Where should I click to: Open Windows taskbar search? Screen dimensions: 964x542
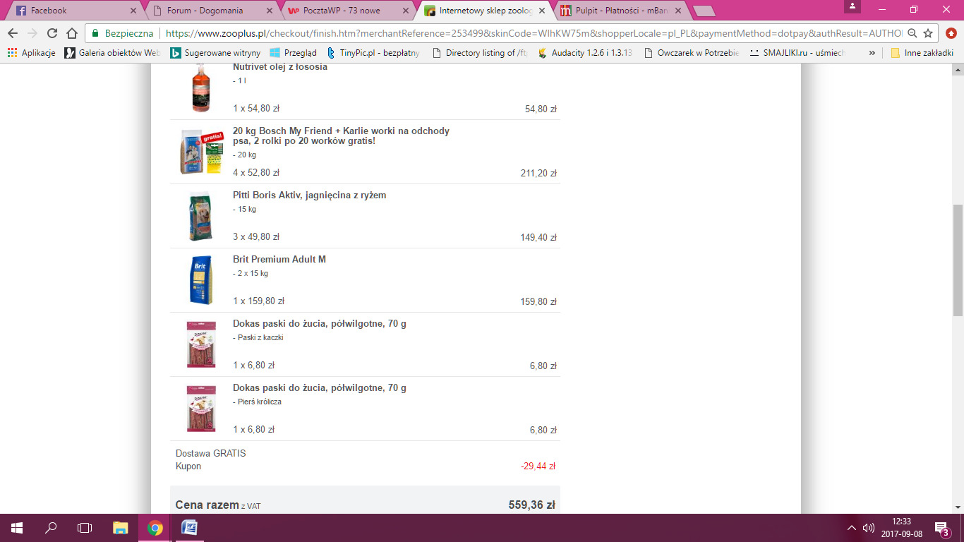tap(51, 528)
